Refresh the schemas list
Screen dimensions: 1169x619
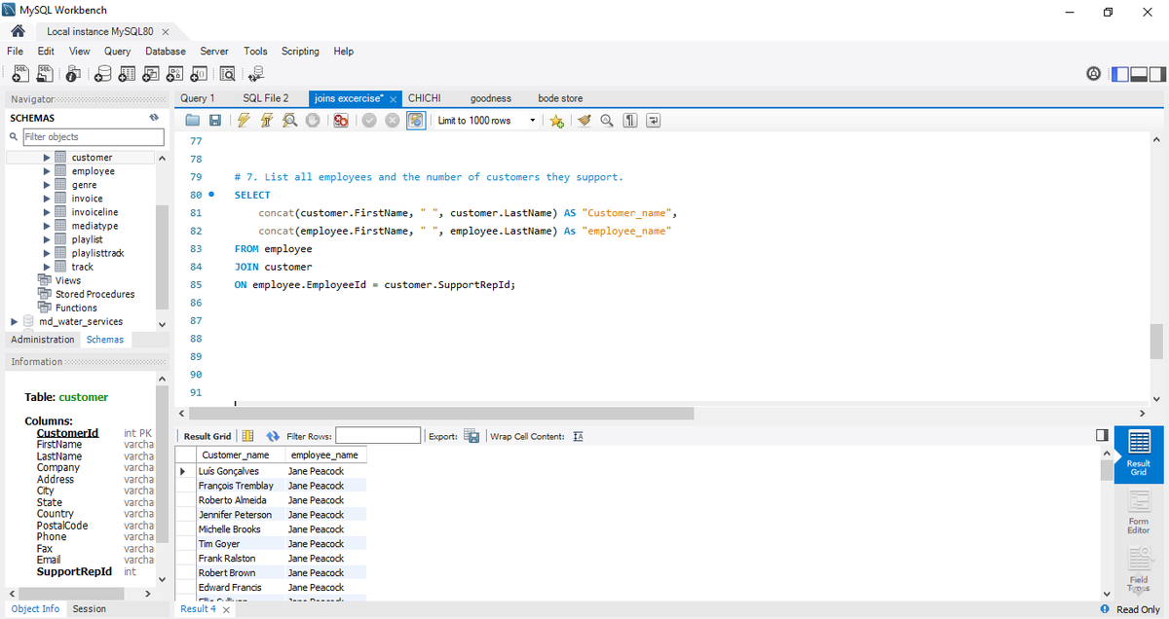pyautogui.click(x=153, y=118)
